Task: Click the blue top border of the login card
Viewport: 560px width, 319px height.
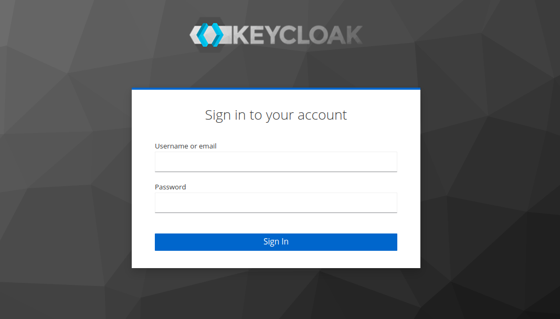Action: click(276, 89)
